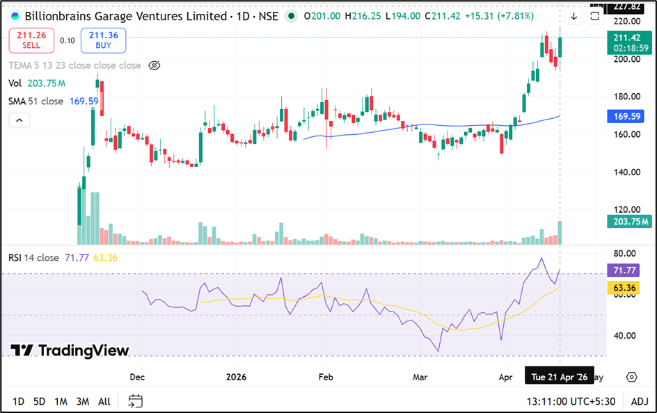Click the TradingView logo
Image resolution: width=657 pixels, height=413 pixels.
pyautogui.click(x=70, y=350)
